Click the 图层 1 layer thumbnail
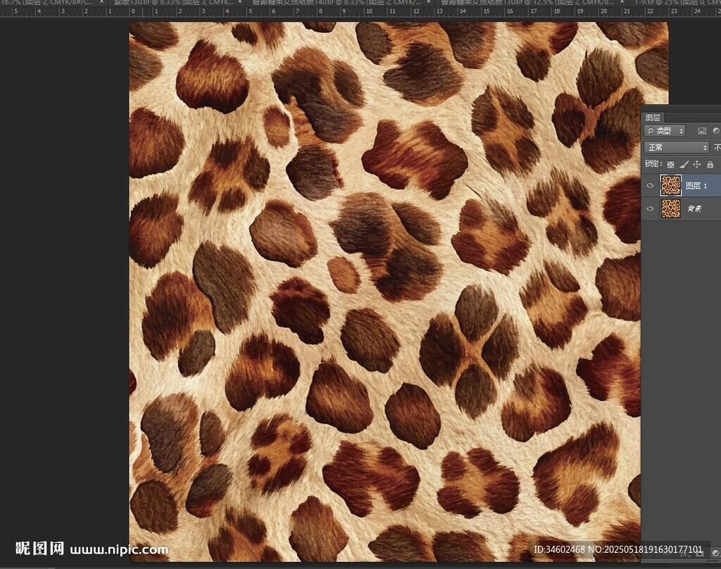The width and height of the screenshot is (721, 569). (x=671, y=186)
